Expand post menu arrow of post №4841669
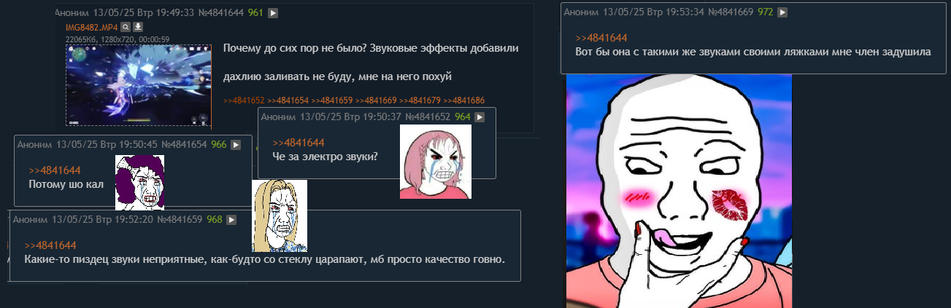This screenshot has height=308, width=951. tap(782, 12)
